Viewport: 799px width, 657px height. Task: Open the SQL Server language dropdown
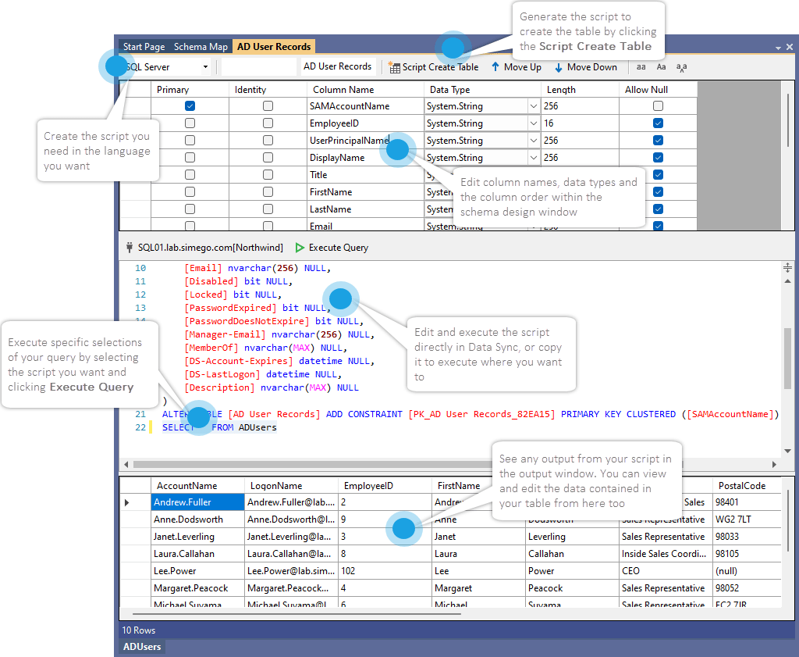[205, 67]
